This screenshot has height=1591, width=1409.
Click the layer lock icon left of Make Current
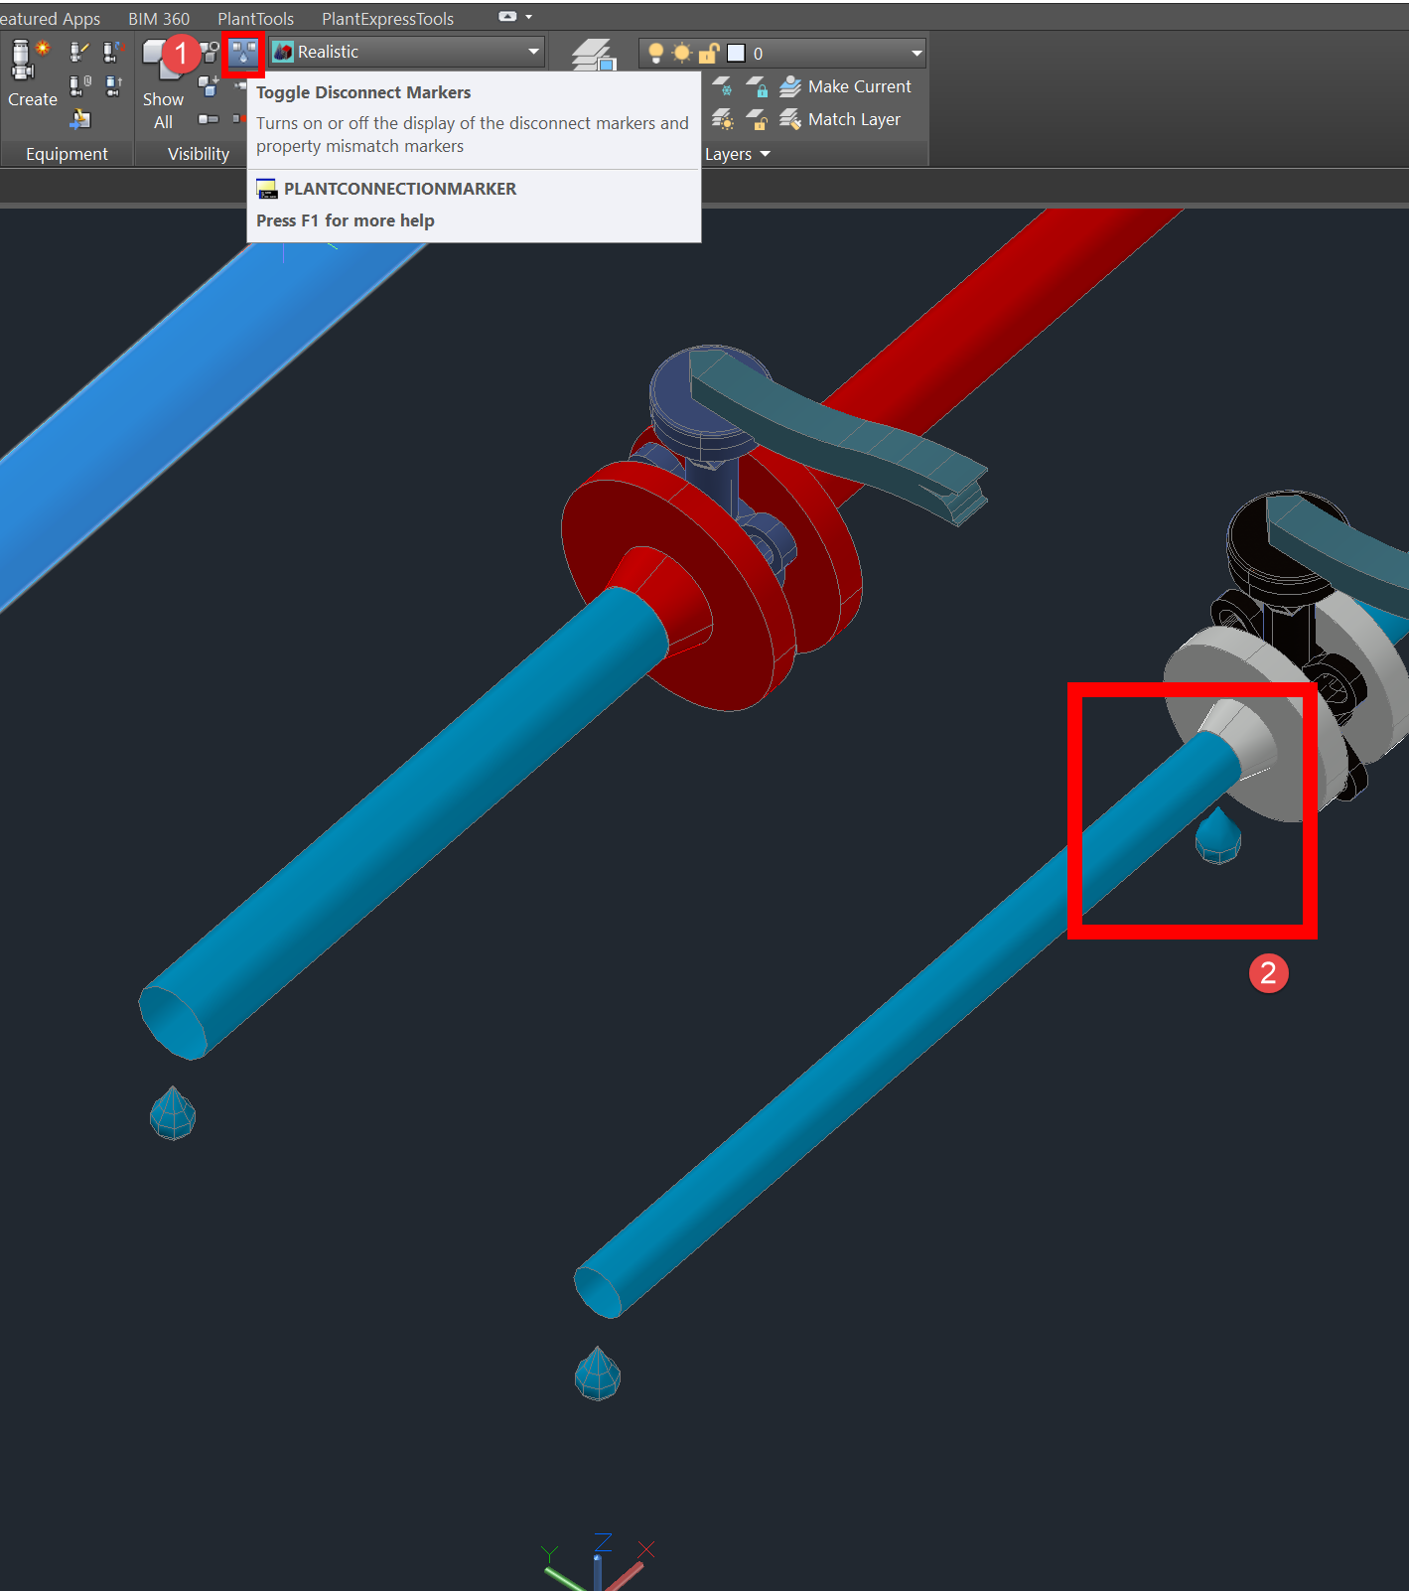(x=757, y=86)
